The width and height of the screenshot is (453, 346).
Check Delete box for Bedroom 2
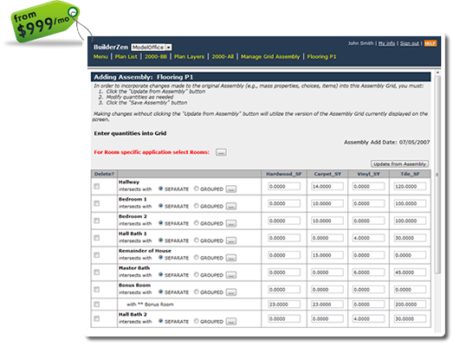tap(97, 221)
